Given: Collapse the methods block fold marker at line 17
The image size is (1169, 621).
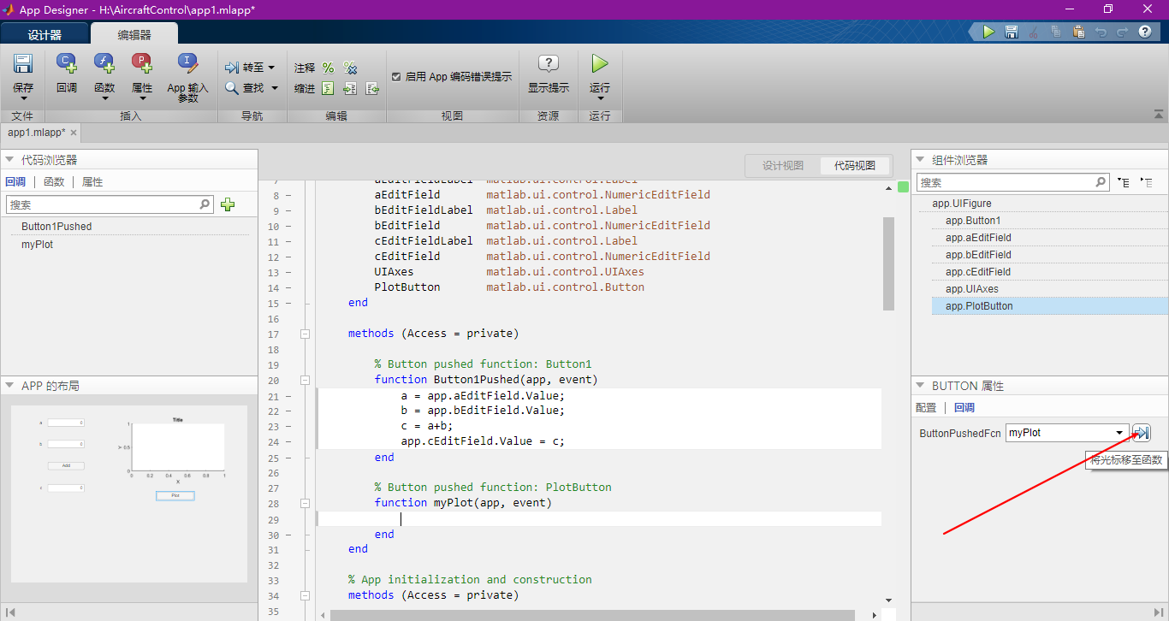Looking at the screenshot, I should pyautogui.click(x=306, y=334).
